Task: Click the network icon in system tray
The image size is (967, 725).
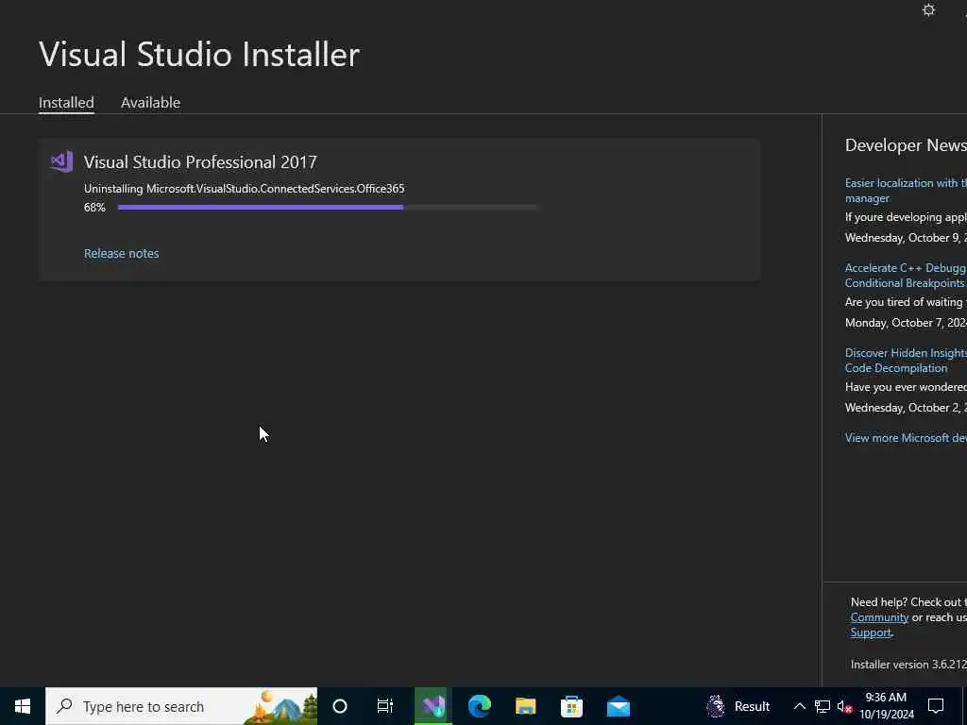Action: point(823,706)
